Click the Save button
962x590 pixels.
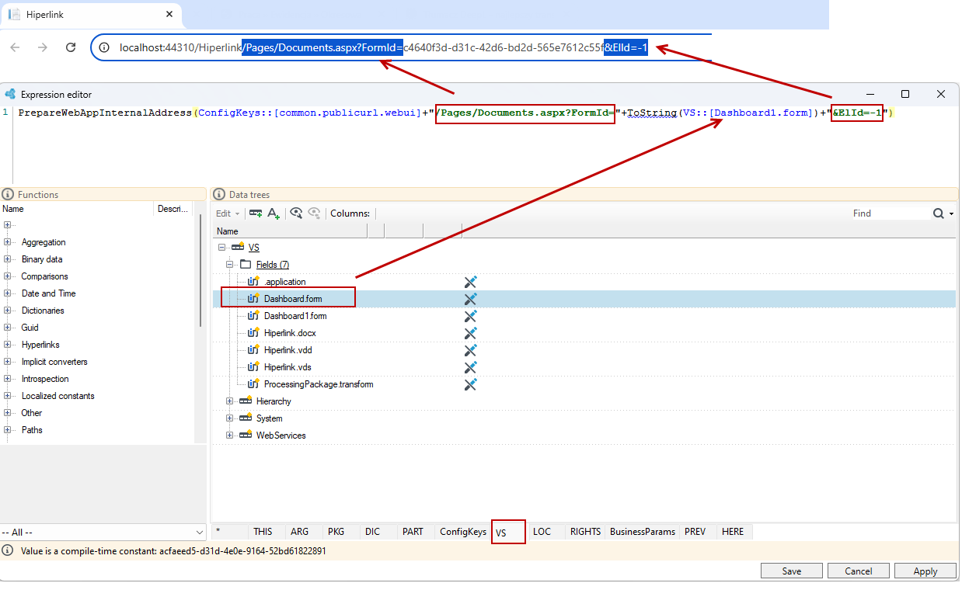click(x=791, y=571)
